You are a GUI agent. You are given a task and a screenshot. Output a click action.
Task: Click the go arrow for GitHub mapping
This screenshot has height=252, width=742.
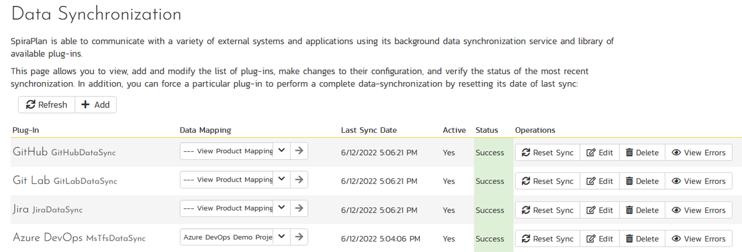(x=299, y=151)
